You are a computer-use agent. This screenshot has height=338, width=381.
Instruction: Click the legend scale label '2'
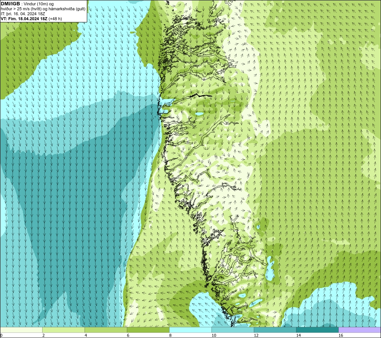point(43,335)
